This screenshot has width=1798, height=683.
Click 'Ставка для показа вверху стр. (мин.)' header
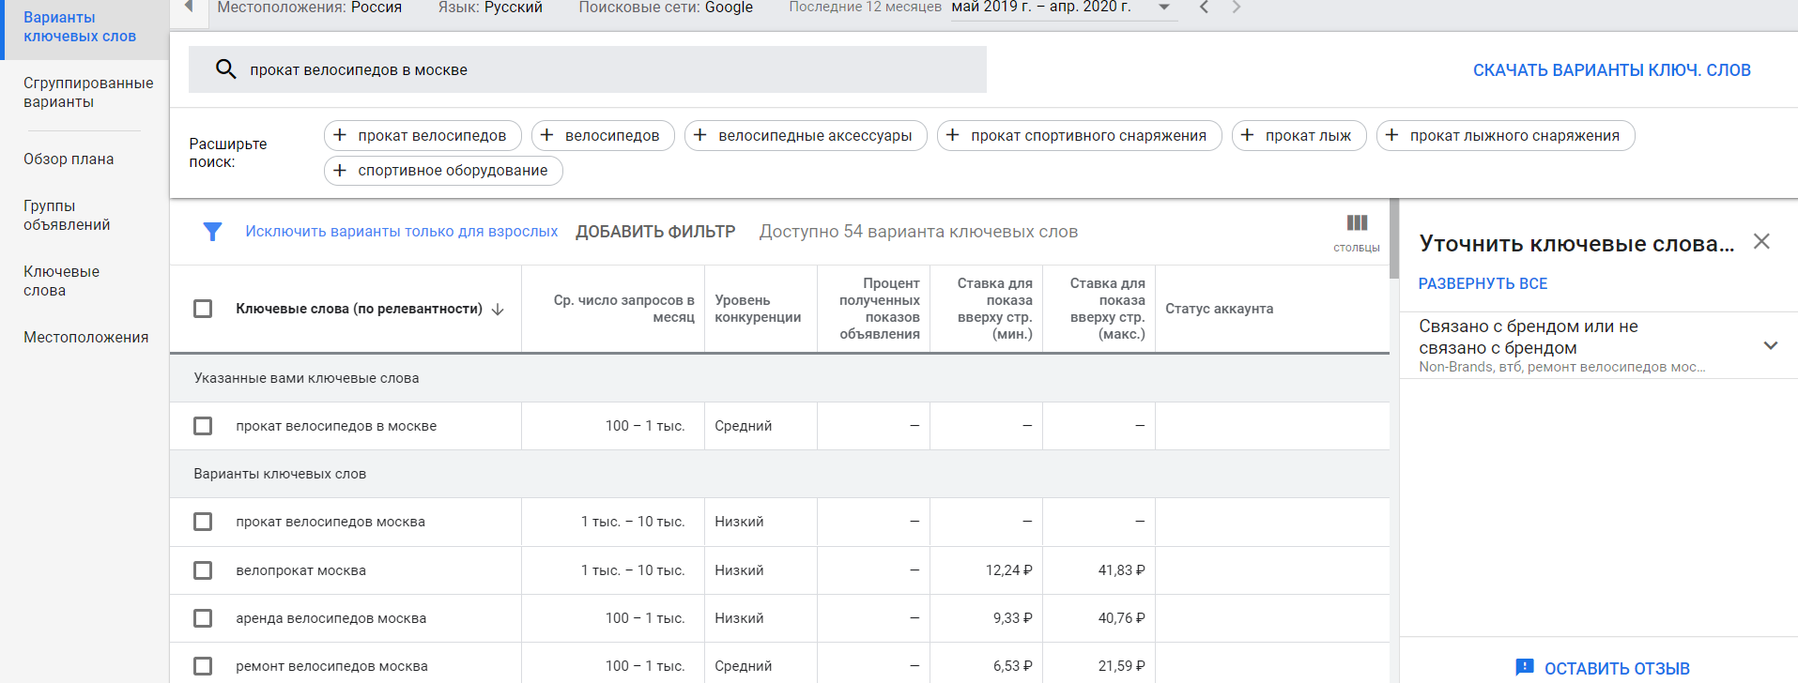(995, 309)
